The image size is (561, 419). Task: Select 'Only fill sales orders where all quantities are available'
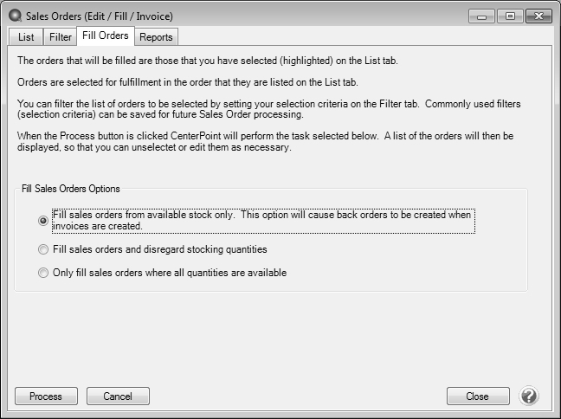pos(43,273)
